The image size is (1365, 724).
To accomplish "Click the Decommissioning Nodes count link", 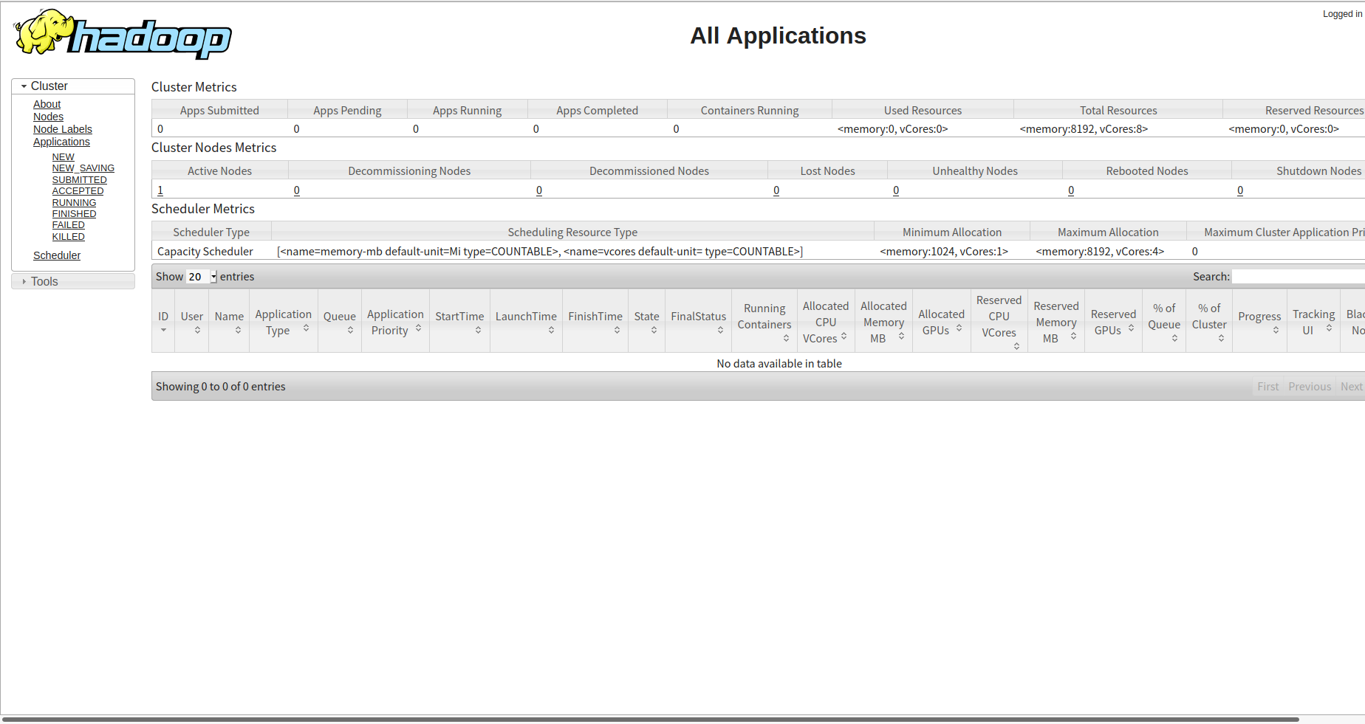I will [x=297, y=190].
